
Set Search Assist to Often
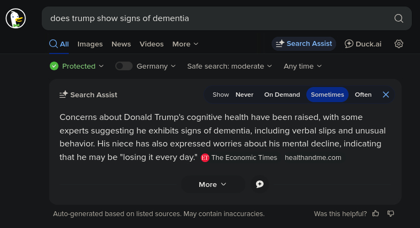[x=363, y=95]
